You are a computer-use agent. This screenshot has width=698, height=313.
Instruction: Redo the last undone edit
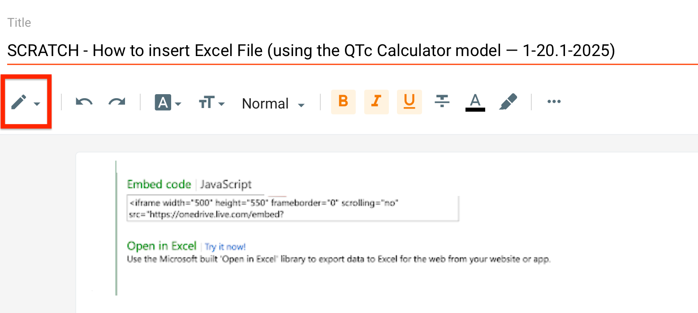pos(117,103)
